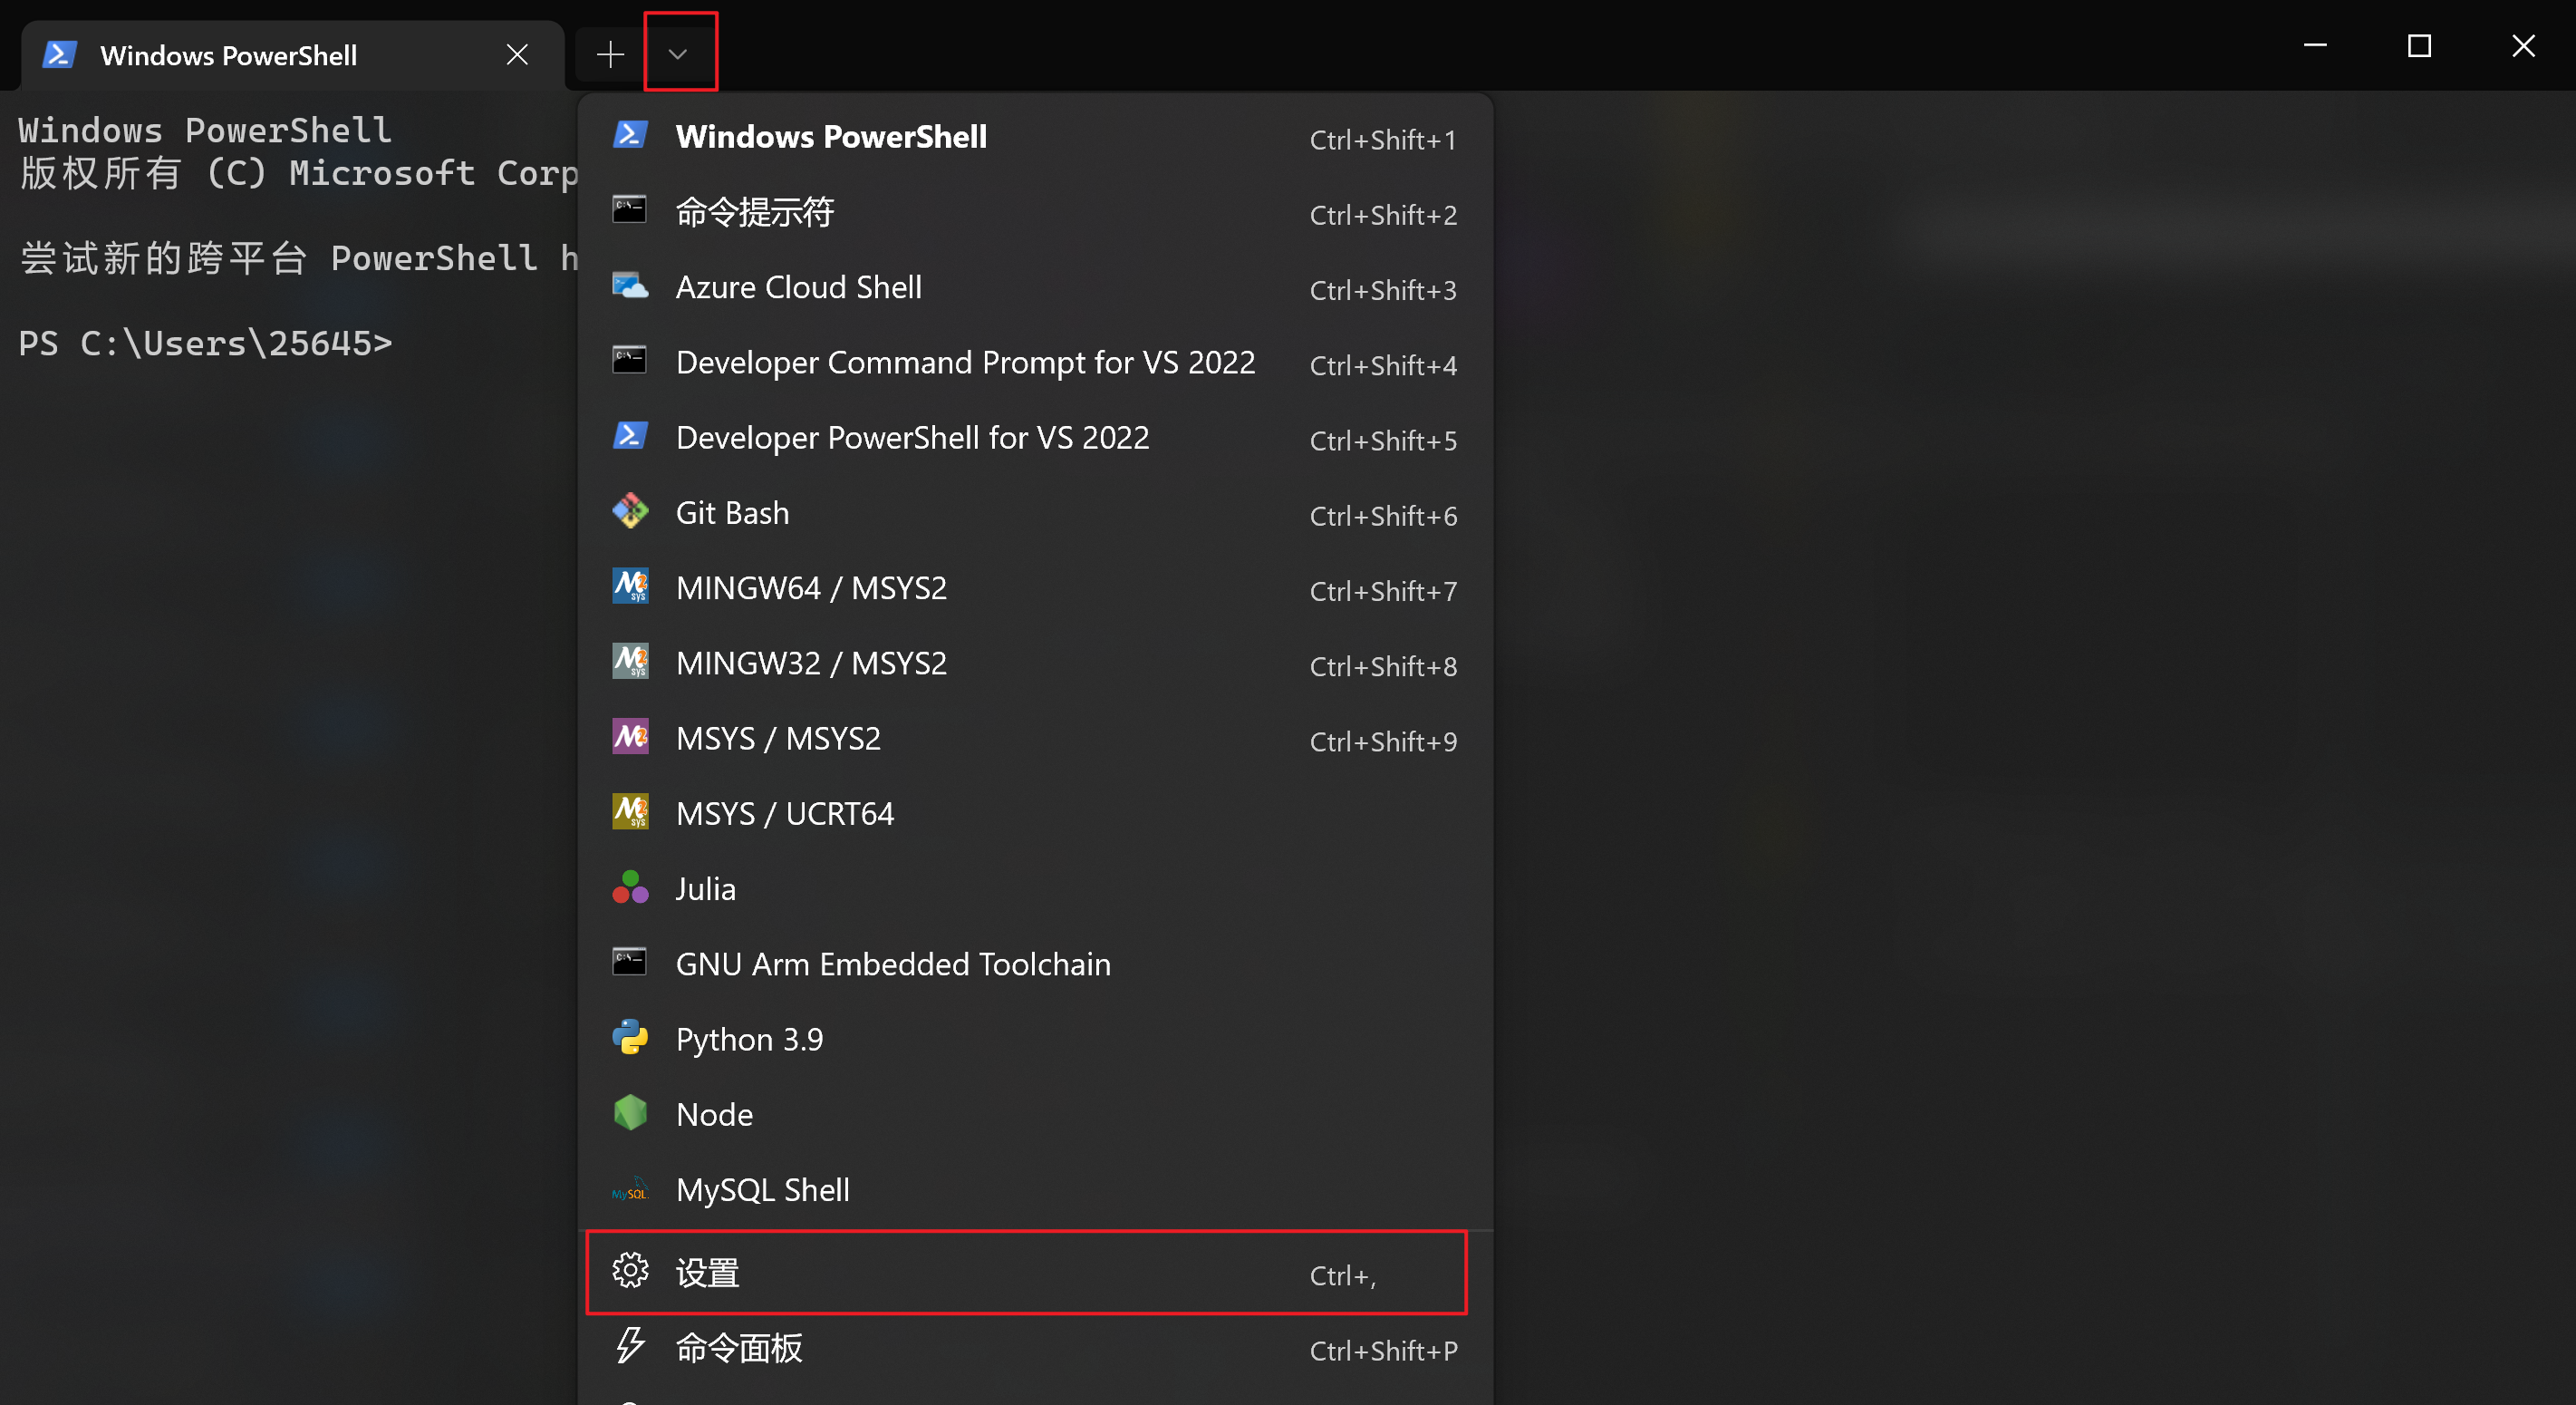
Task: Click the PowerShell icon on the open tab
Action: (58, 55)
